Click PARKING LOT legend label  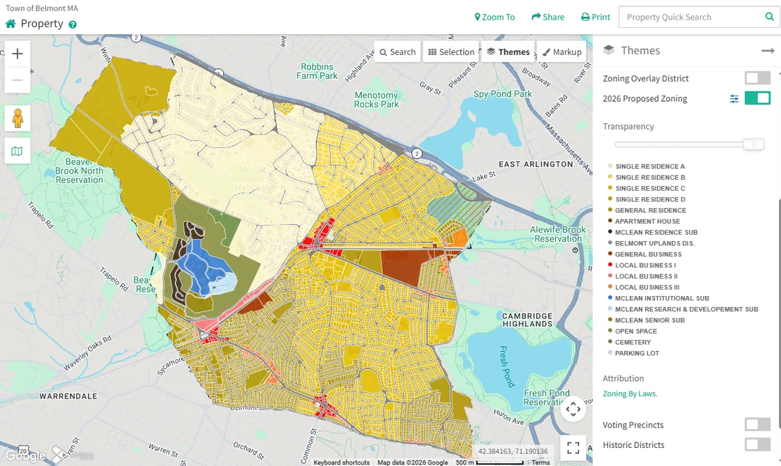[x=637, y=353]
